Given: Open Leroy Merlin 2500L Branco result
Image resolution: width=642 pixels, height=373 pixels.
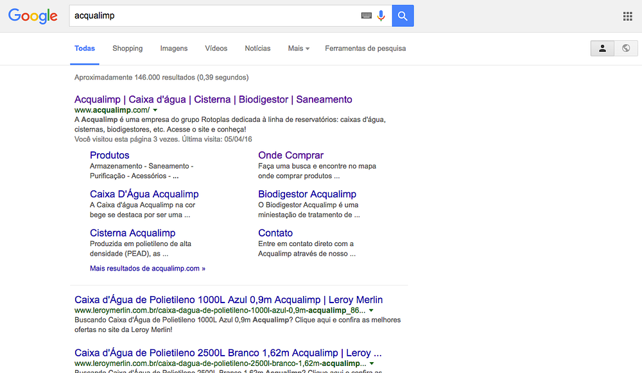Looking at the screenshot, I should [x=228, y=352].
